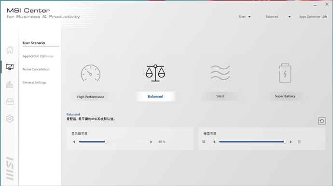Increase display brightness with right arrow
This screenshot has width=333, height=186.
[x=151, y=142]
